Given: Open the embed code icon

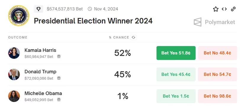Looking at the screenshot, I should [224, 9].
